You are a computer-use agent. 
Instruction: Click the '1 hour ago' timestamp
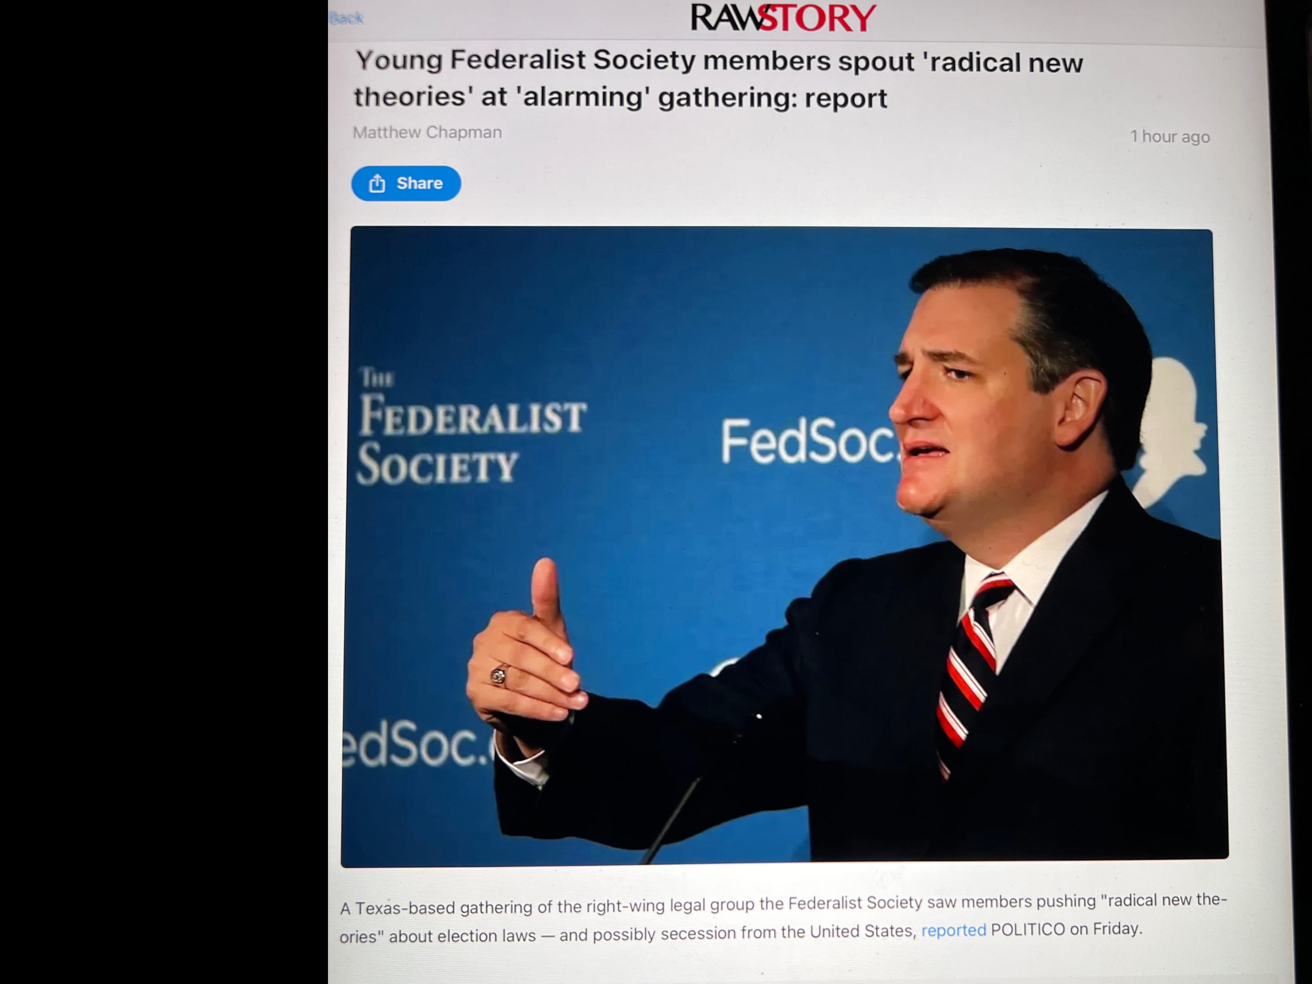[1170, 136]
